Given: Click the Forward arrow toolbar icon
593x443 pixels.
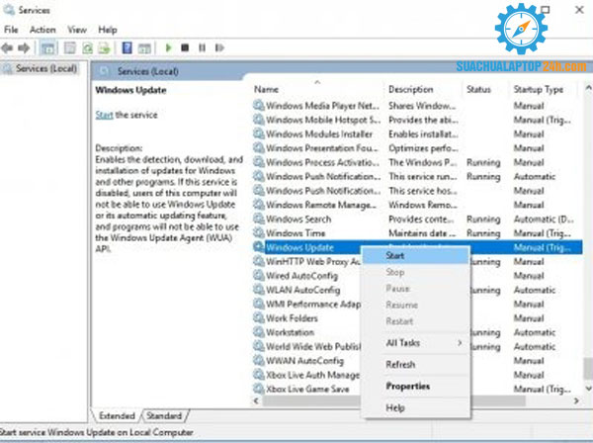Looking at the screenshot, I should tap(24, 48).
